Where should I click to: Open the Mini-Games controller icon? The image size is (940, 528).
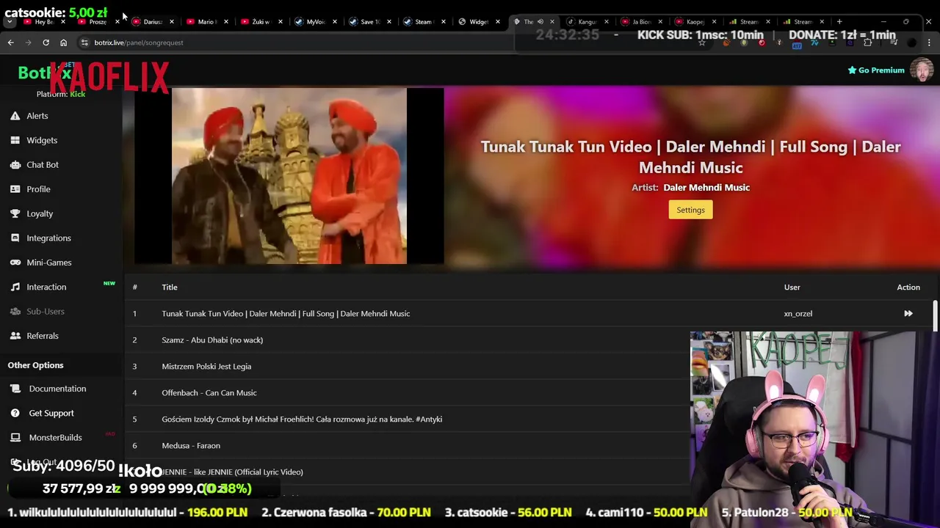point(15,263)
